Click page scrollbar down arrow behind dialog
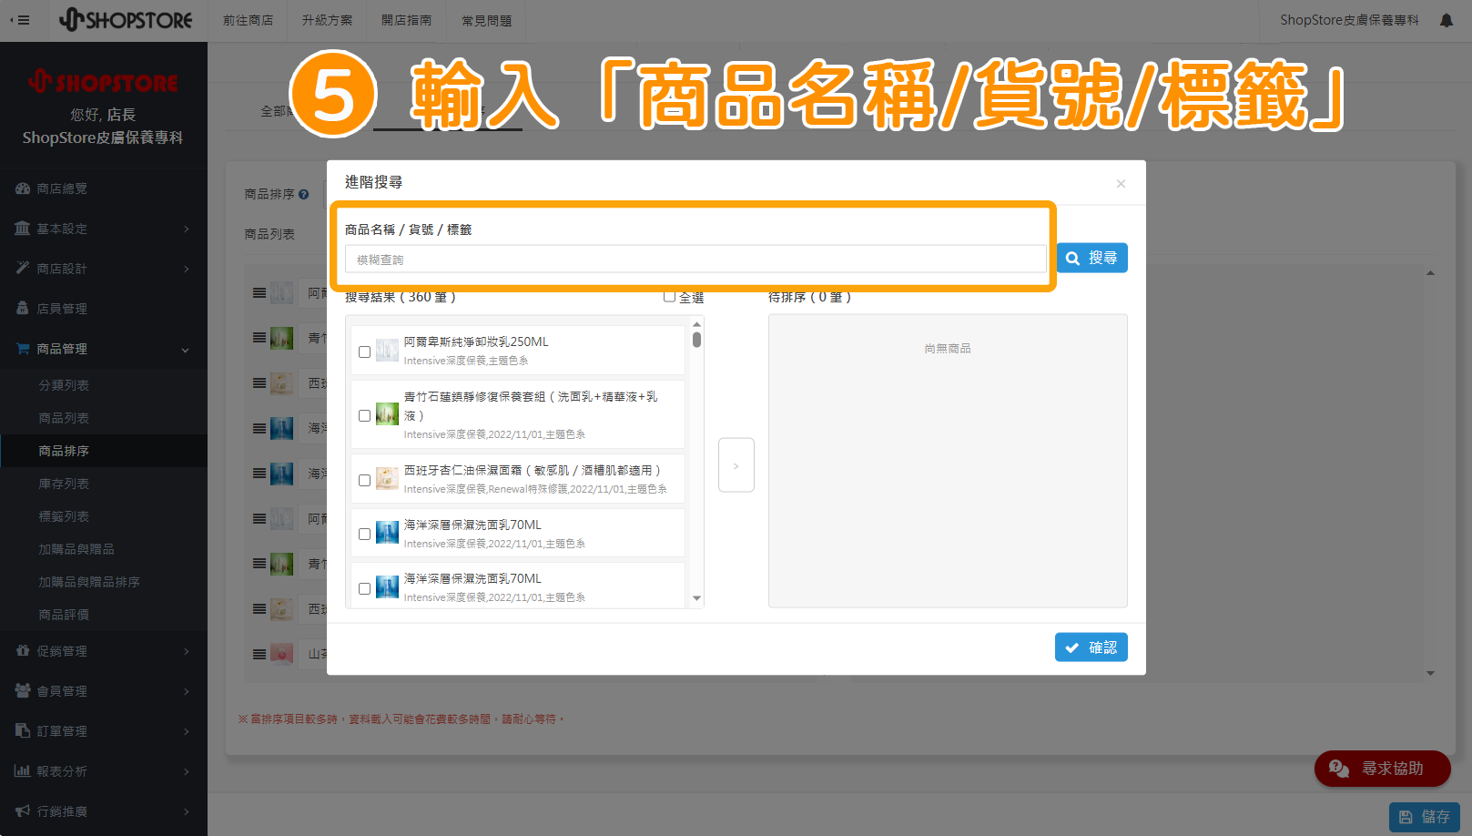The width and height of the screenshot is (1472, 836). (1430, 674)
